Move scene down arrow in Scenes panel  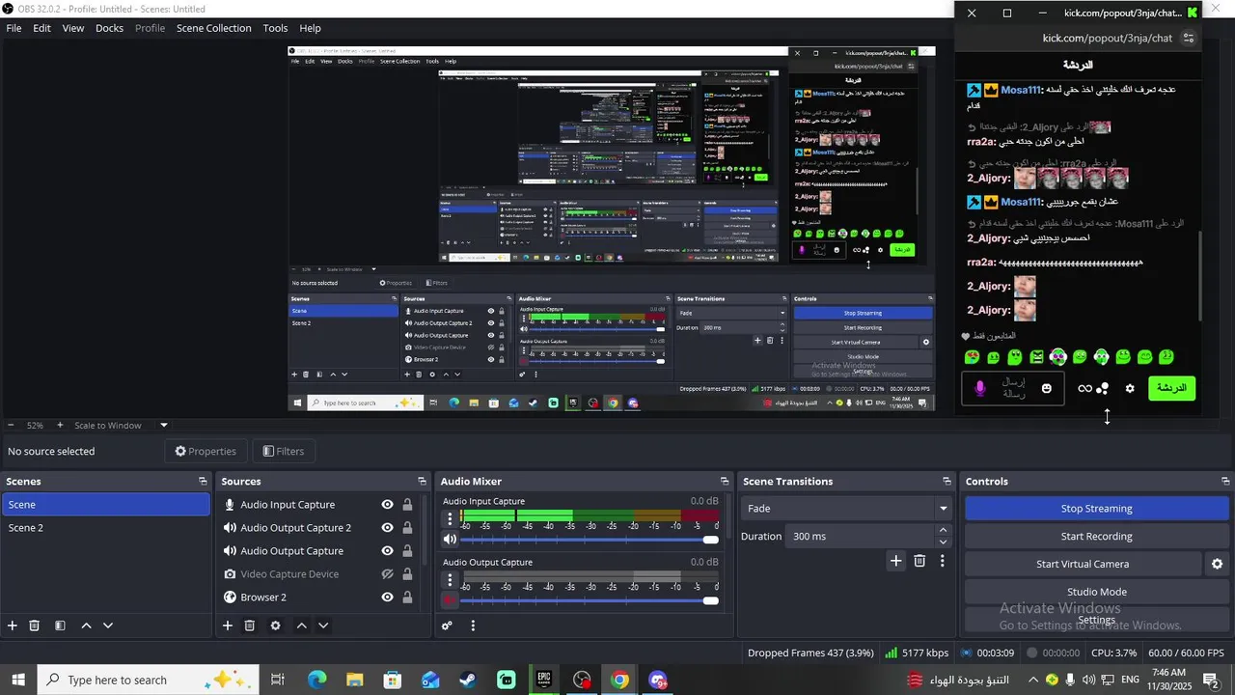pos(108,625)
